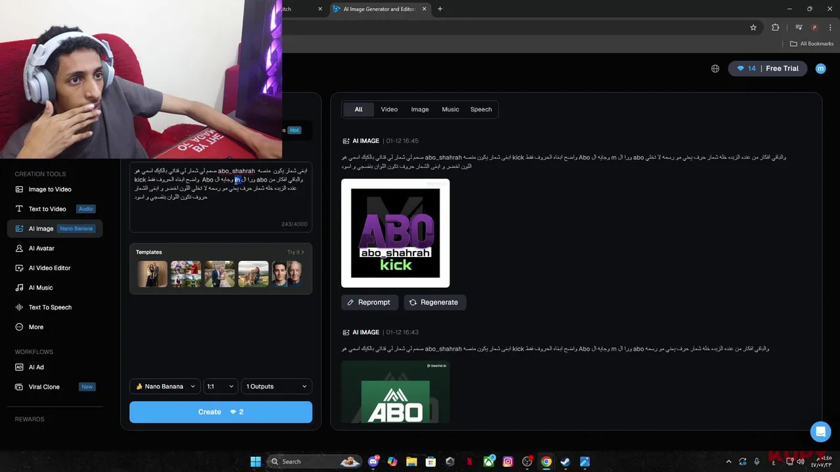This screenshot has height=472, width=840.
Task: Choose the first template thumbnail
Action: point(152,274)
